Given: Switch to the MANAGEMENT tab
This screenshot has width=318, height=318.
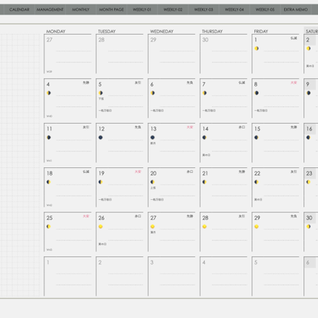Looking at the screenshot, I should [50, 10].
